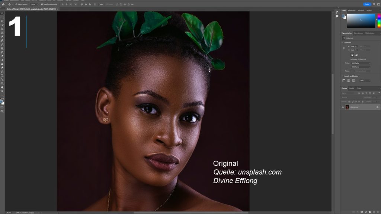The height and width of the screenshot is (214, 381).
Task: Select the Crop tool
Action: click(2, 29)
